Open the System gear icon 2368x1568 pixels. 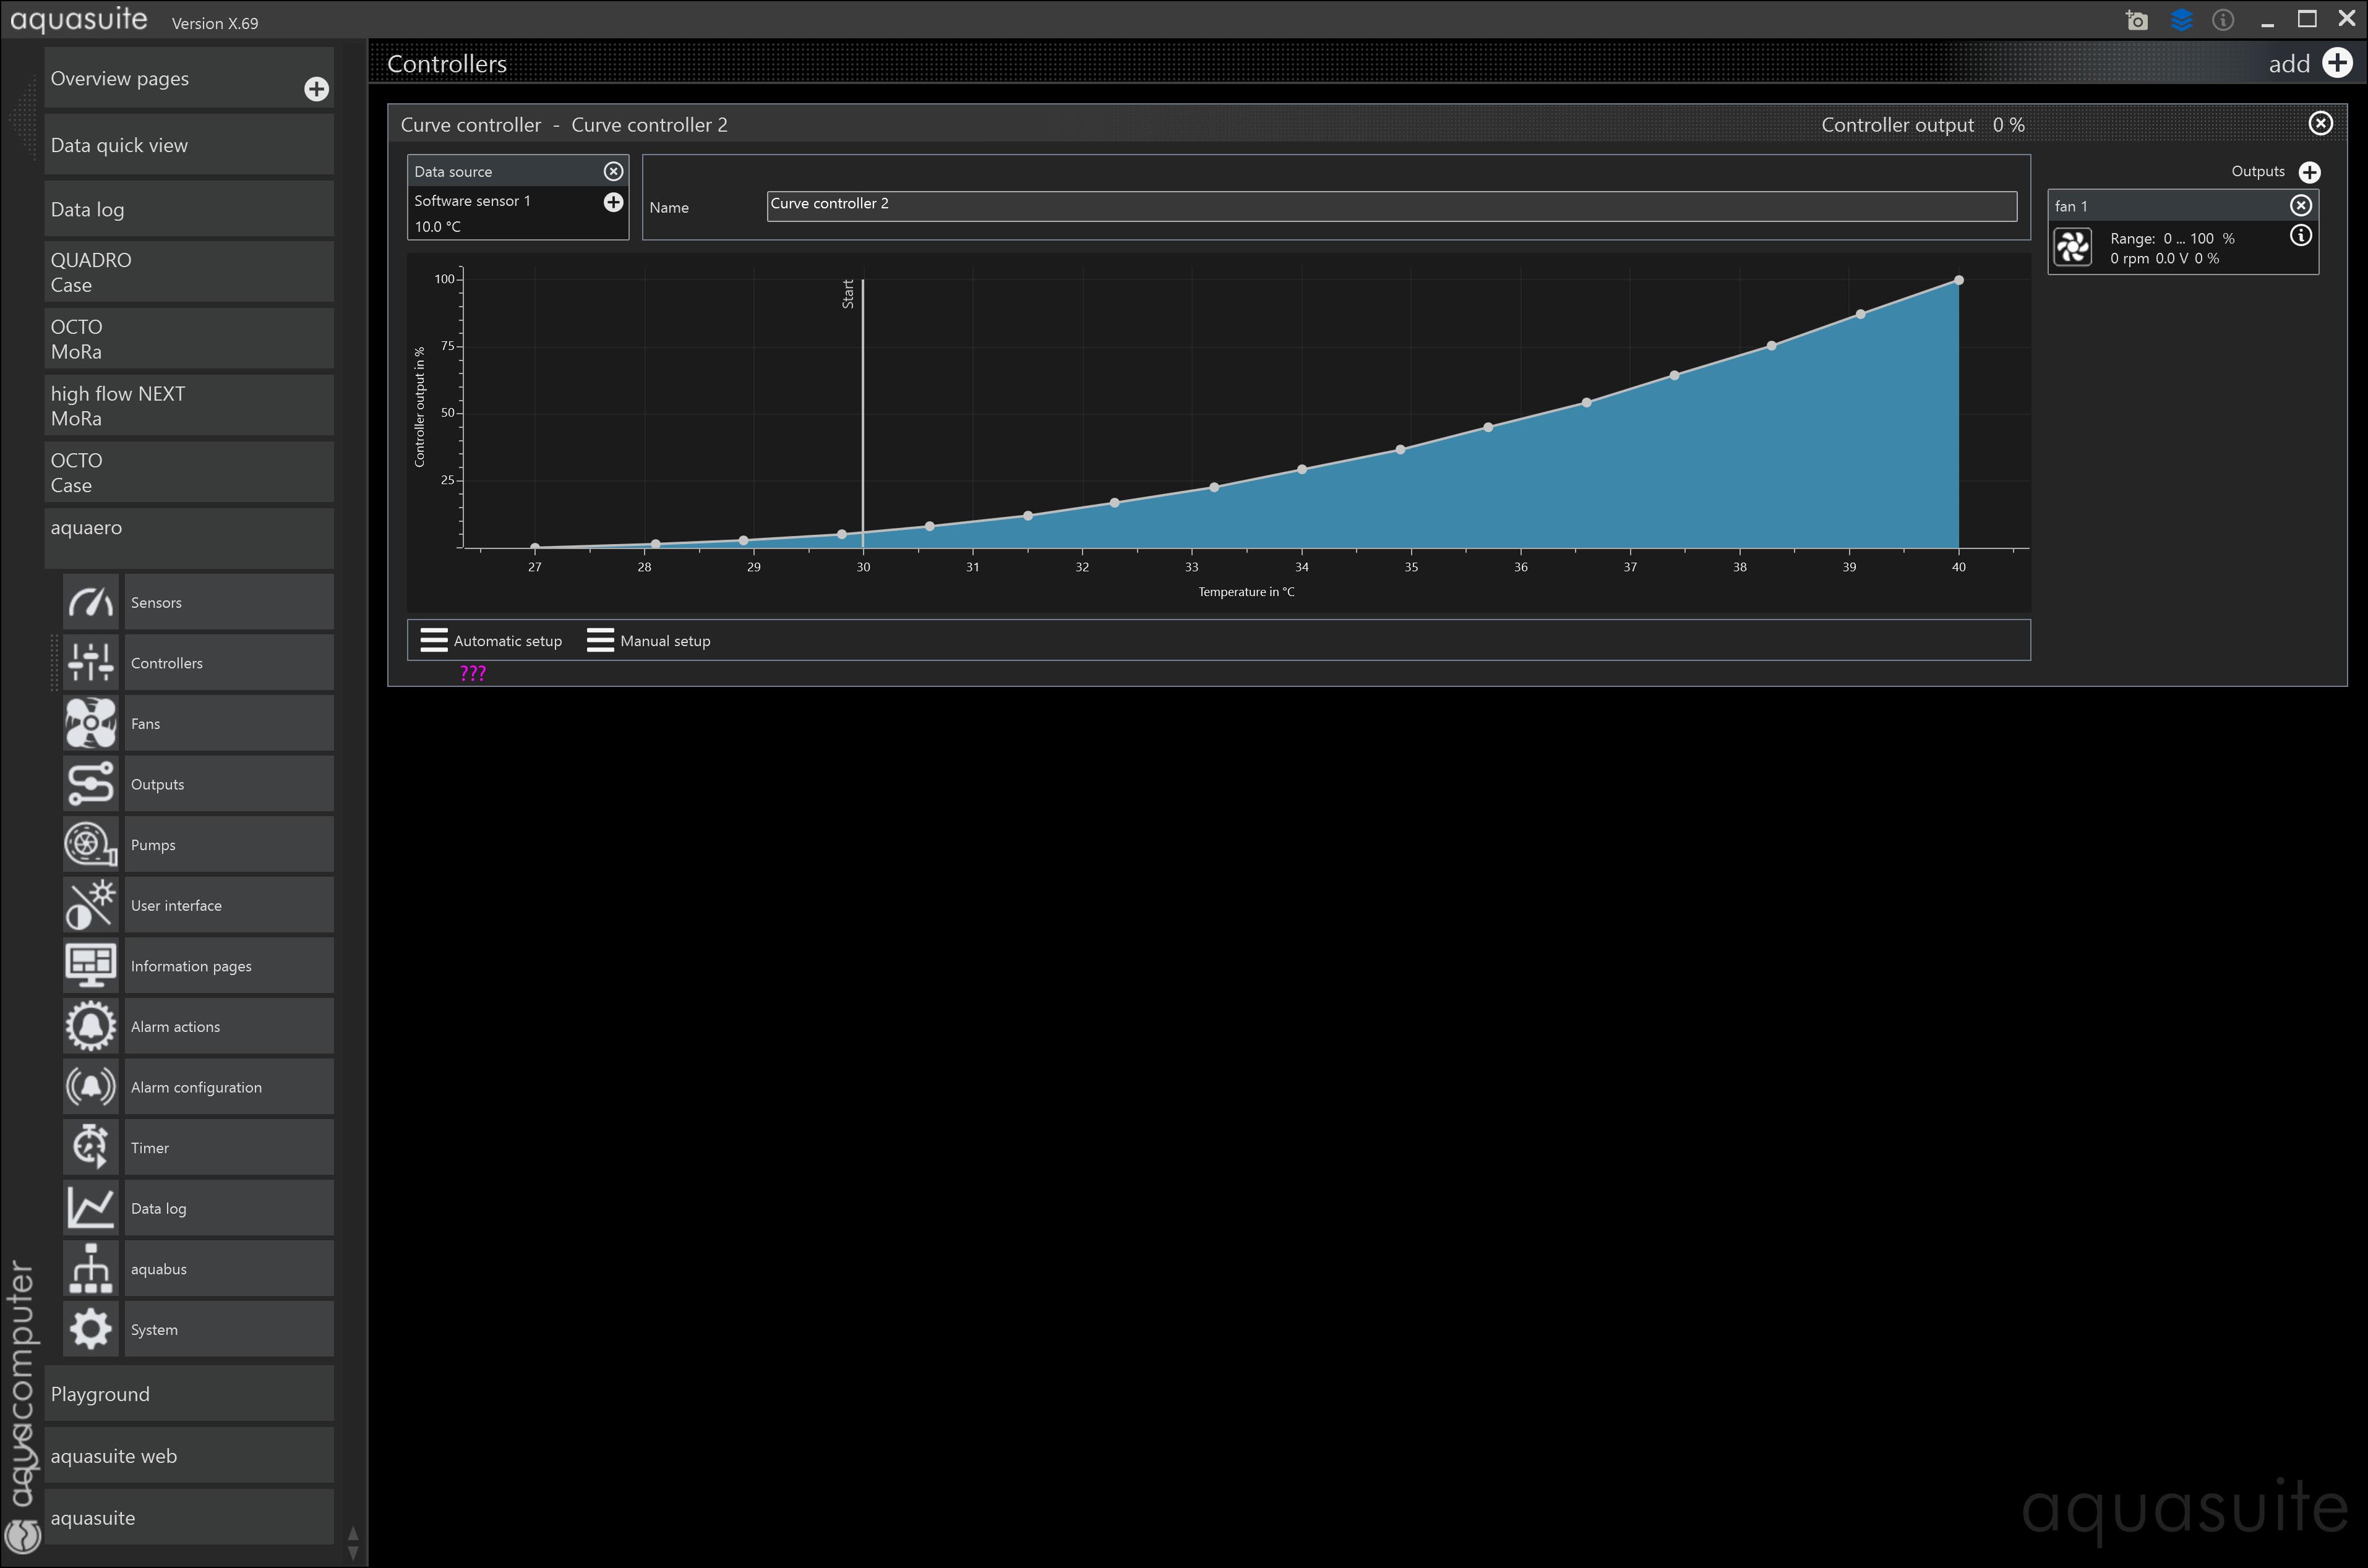(90, 1329)
